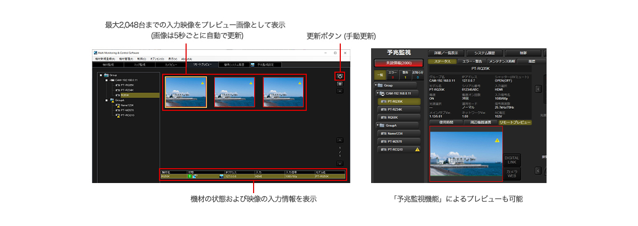Click the DIGITAL LINK button
The width and height of the screenshot is (638, 226).
click(x=512, y=160)
